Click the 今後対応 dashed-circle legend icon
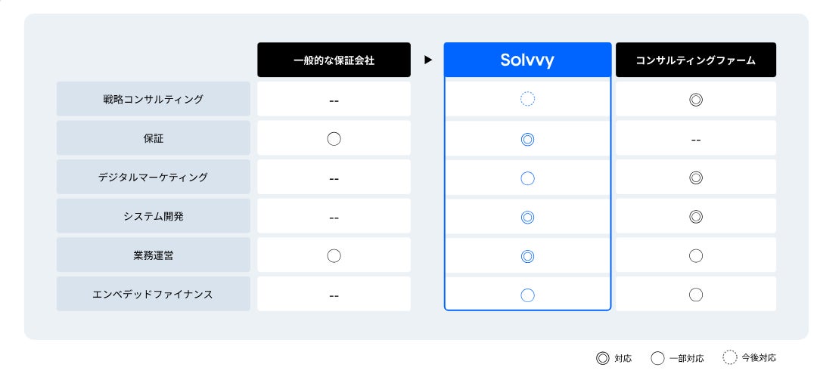 tap(730, 358)
